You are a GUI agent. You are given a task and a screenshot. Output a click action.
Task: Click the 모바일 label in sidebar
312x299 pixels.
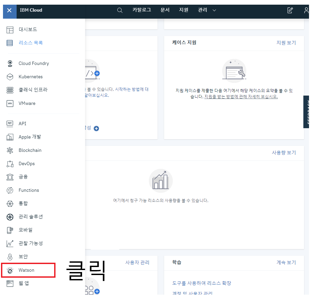[26, 230]
